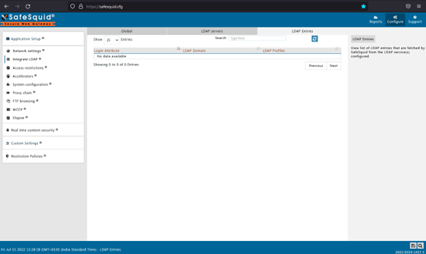
Task: Click the refresh LDAP entries icon
Action: [x=315, y=39]
